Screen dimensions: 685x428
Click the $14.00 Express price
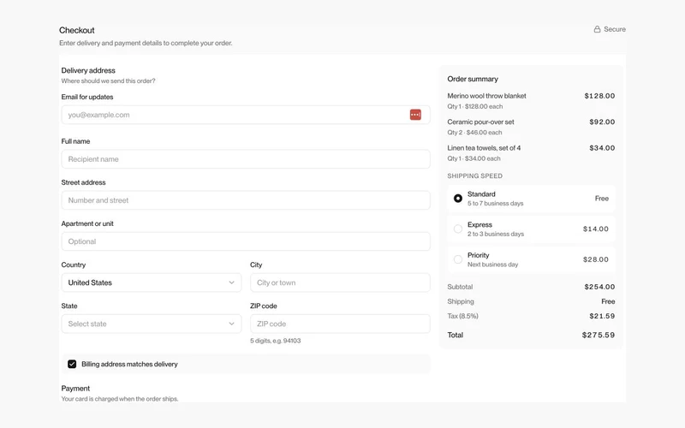[595, 229]
